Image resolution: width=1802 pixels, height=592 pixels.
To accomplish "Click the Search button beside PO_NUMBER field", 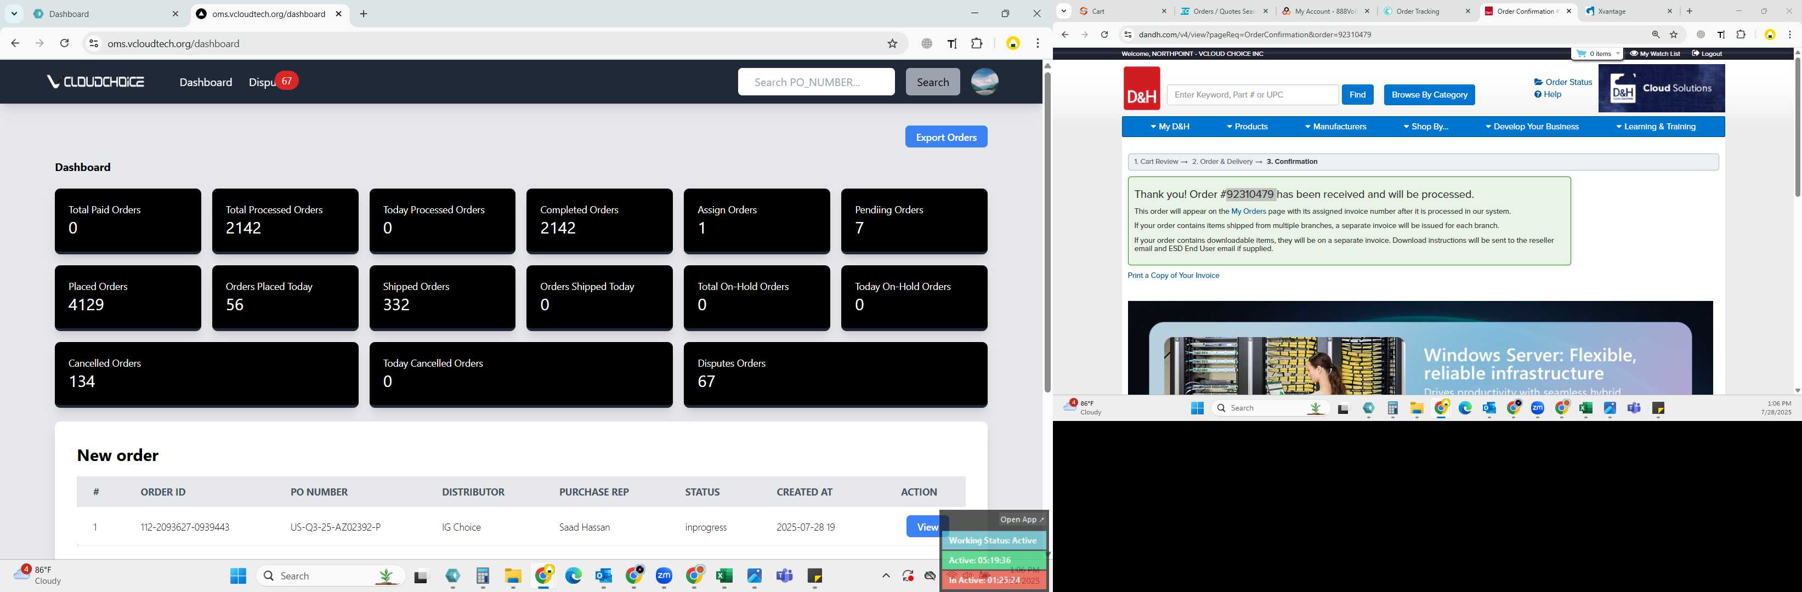I will [x=932, y=82].
